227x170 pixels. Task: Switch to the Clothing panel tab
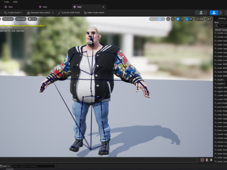click(222, 18)
